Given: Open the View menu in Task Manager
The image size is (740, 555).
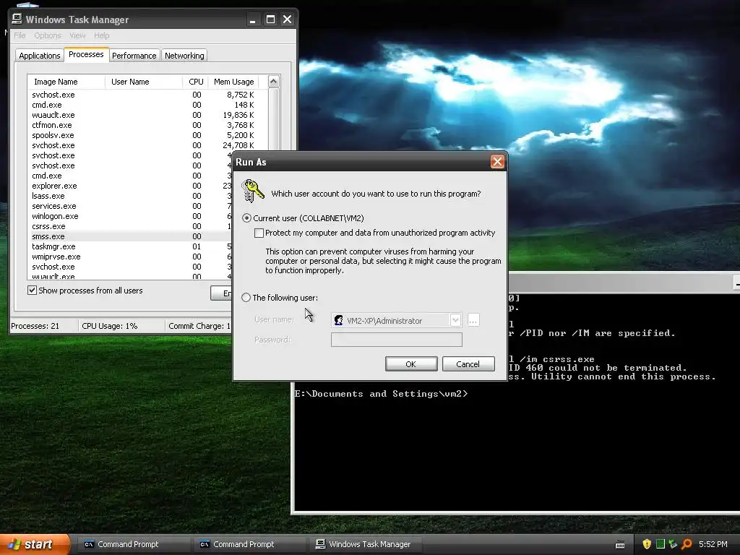Looking at the screenshot, I should (x=77, y=35).
